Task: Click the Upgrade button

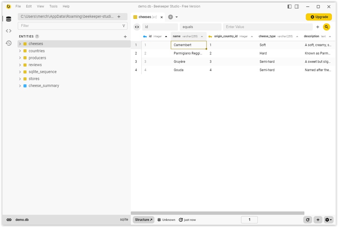Action: [x=319, y=17]
